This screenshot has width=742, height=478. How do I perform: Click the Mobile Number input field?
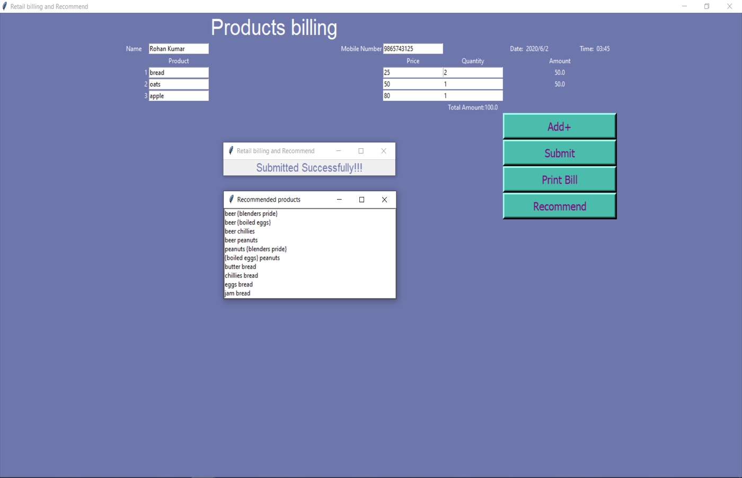(412, 49)
